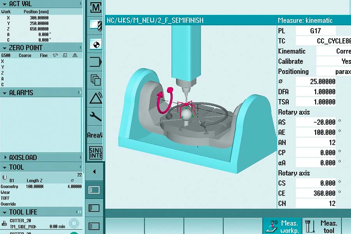This screenshot has height=234, width=351.
Task: Collapse the TOOL panel
Action: click(x=4, y=167)
